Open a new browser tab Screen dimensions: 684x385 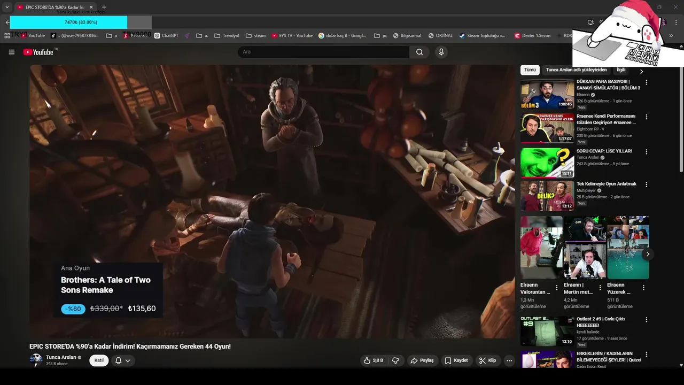pos(104,7)
